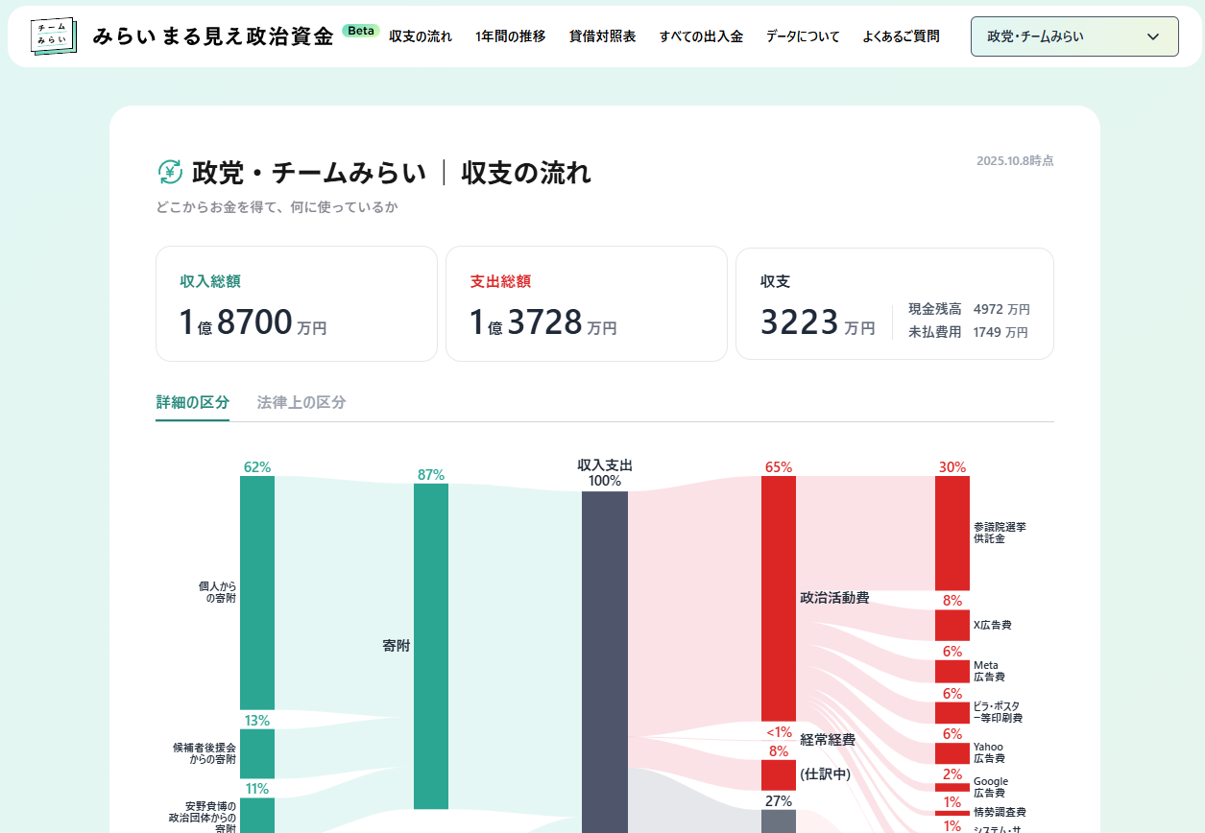Navigate to 1年間の推移
Screen dimensions: 1205x833
(510, 36)
